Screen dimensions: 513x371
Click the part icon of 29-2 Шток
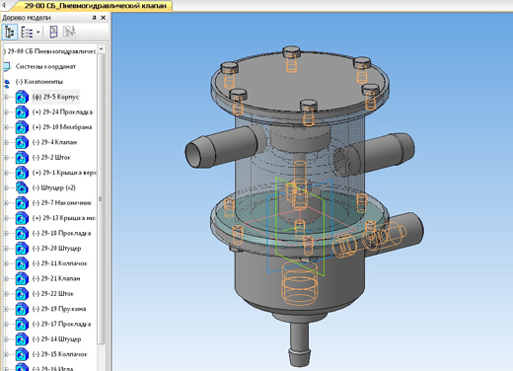point(22,158)
